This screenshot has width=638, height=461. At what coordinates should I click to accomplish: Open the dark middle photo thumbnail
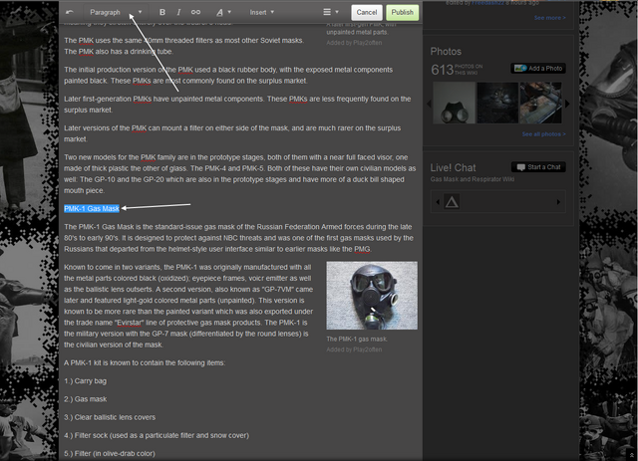click(x=497, y=103)
